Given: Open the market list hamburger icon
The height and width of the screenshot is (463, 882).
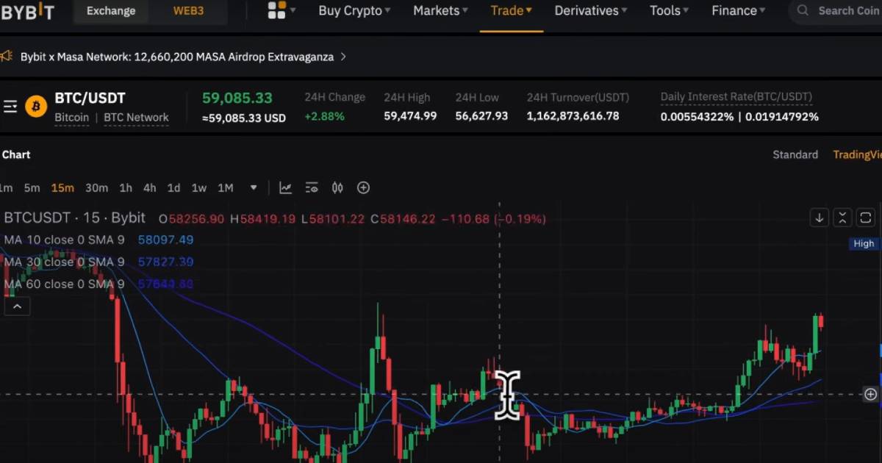Looking at the screenshot, I should coord(10,107).
